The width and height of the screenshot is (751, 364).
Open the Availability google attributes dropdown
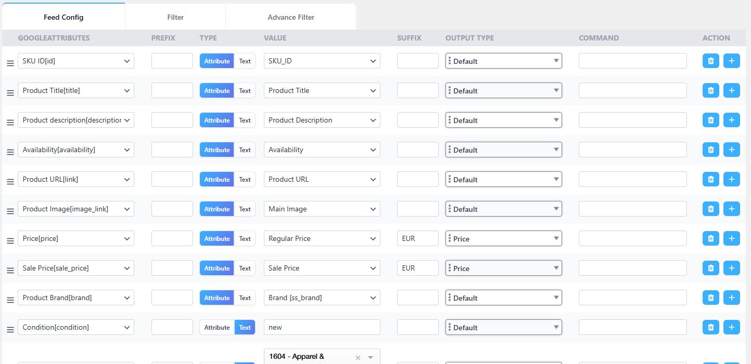(76, 149)
